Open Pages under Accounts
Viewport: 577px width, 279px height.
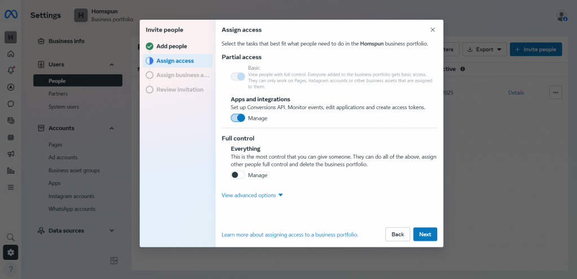tap(55, 145)
